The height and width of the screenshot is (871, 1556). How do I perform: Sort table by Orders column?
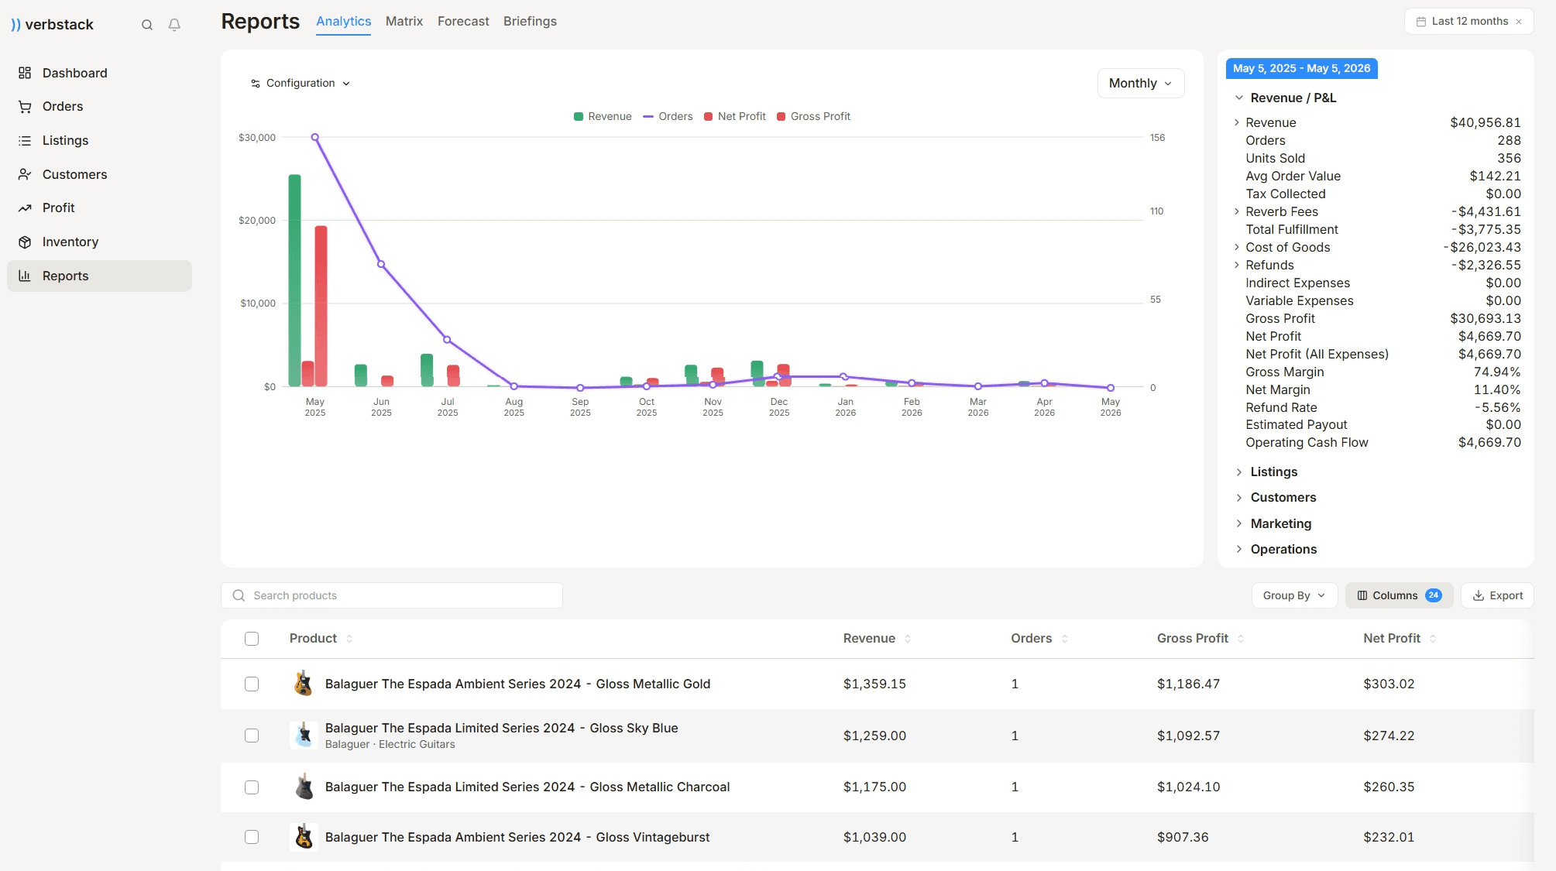coord(1039,639)
